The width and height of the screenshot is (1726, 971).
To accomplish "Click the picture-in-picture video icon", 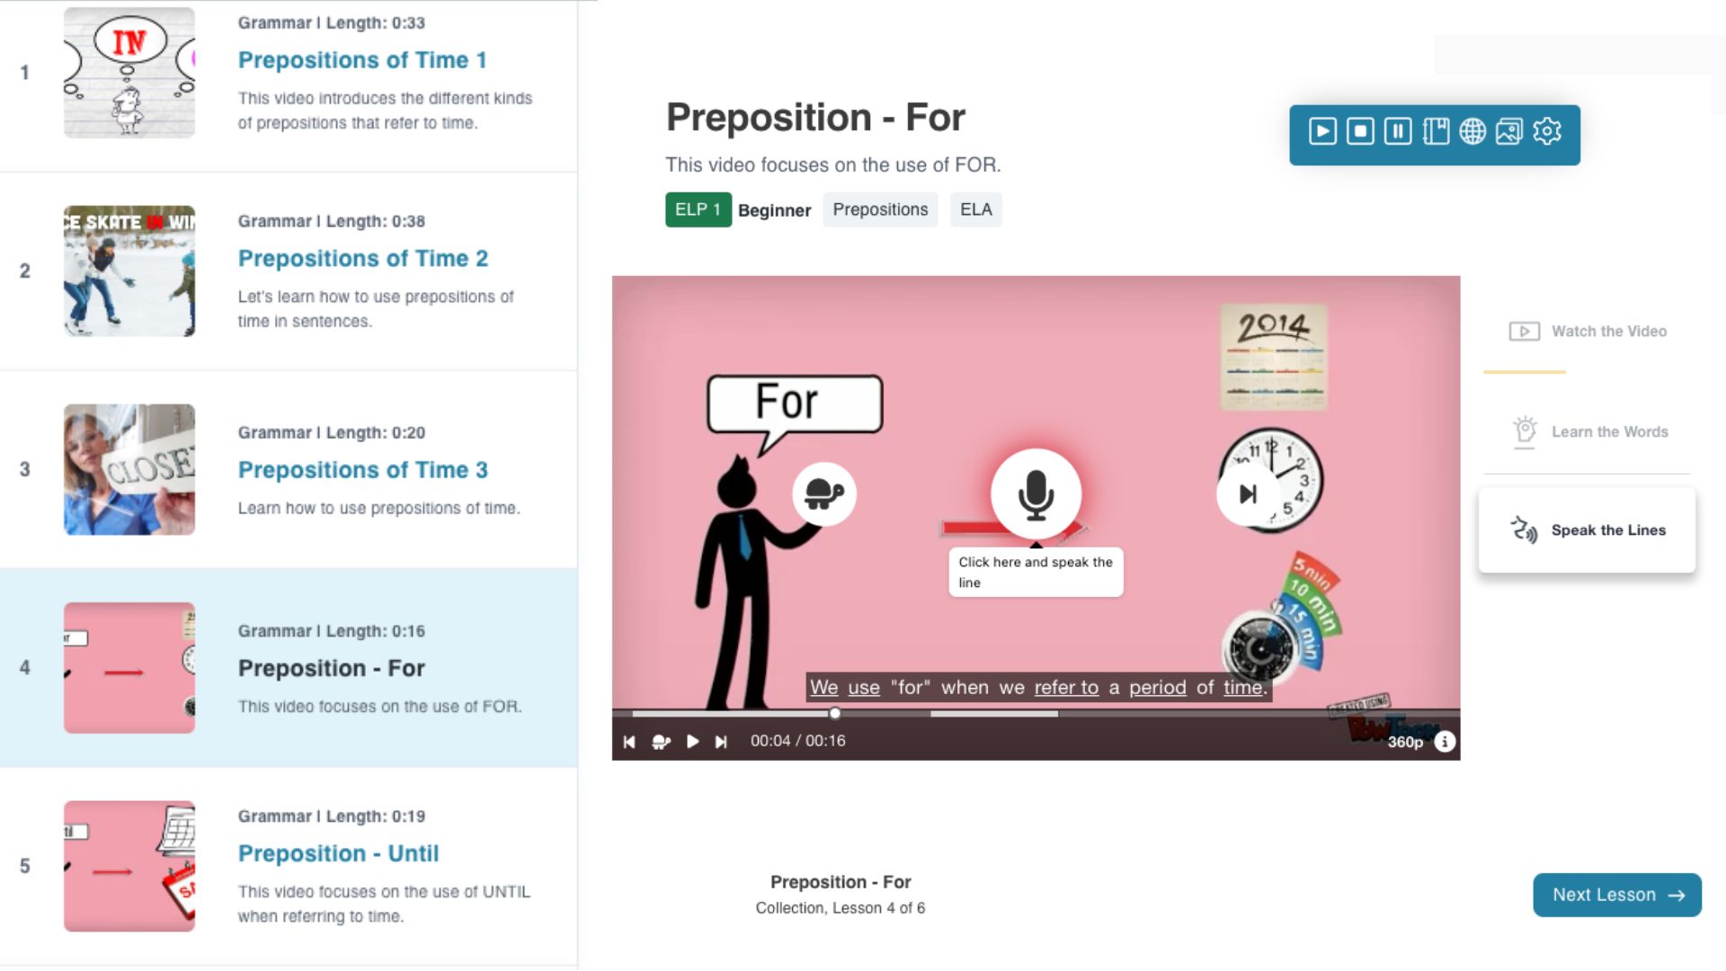I will [x=1508, y=130].
